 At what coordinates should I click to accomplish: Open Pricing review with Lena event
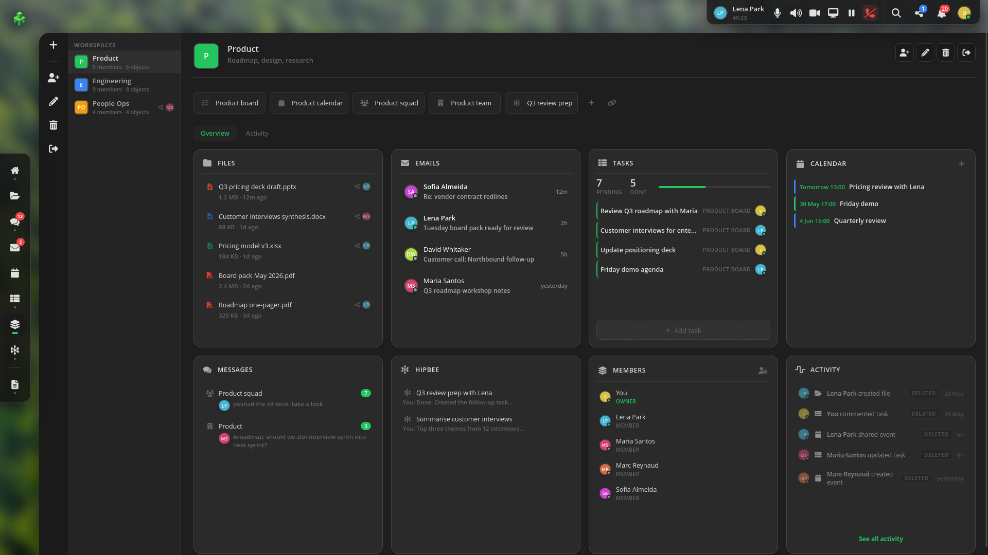880,187
